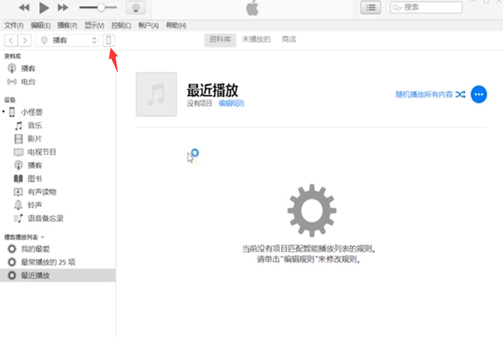Start playback with the play button
The height and width of the screenshot is (337, 503).
(x=43, y=7)
